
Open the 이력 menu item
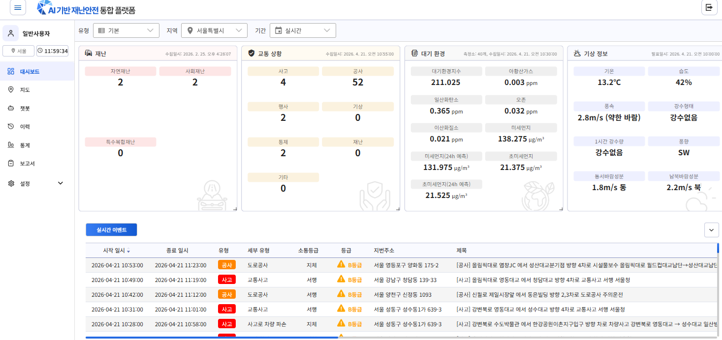pyautogui.click(x=37, y=126)
